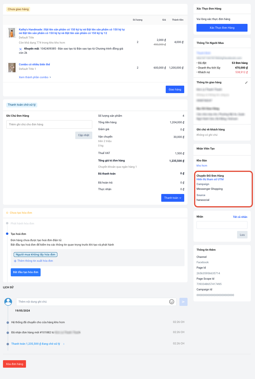Open Kathy's Handmade product thumbnail
The image size is (255, 379).
[x=12, y=33]
